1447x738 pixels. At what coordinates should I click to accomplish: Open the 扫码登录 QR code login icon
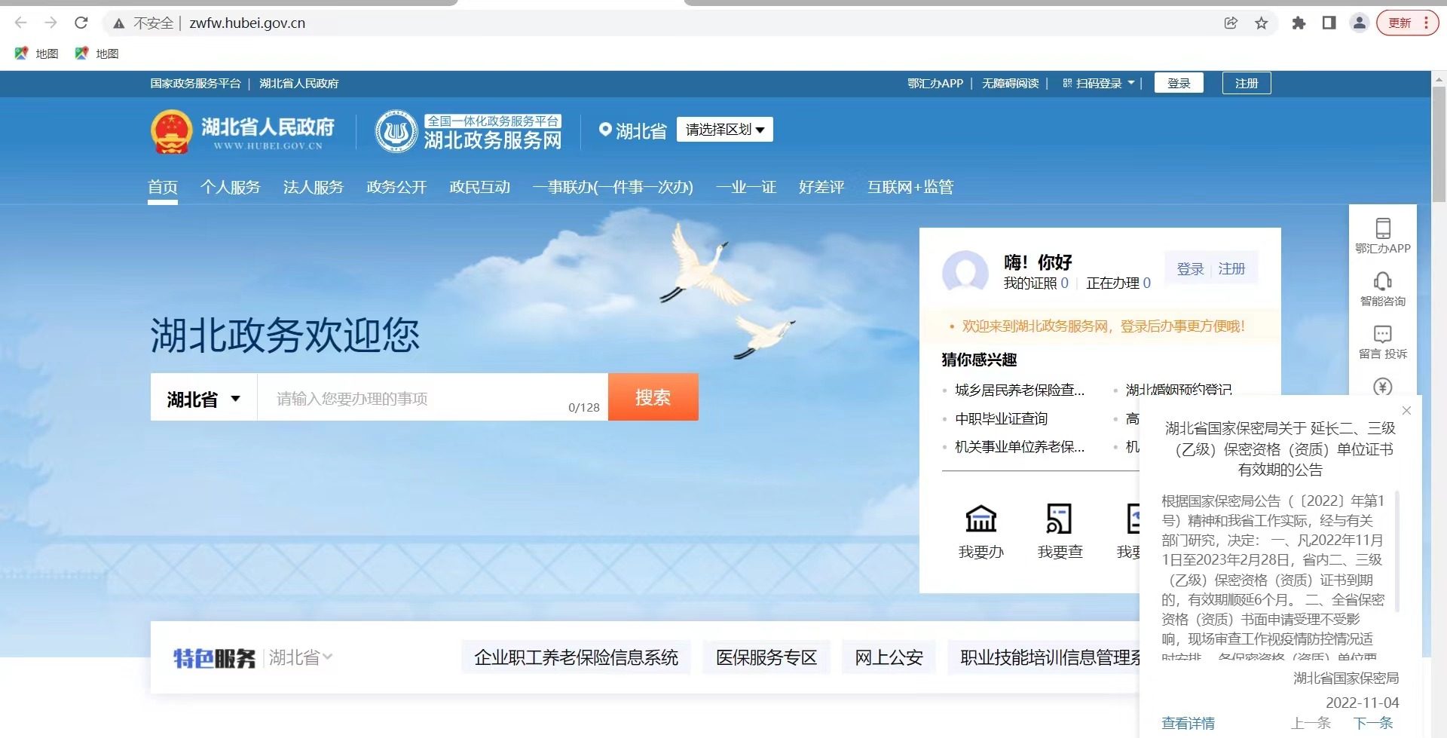click(x=1066, y=83)
